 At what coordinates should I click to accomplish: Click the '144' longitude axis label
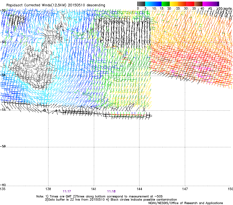[139, 189]
